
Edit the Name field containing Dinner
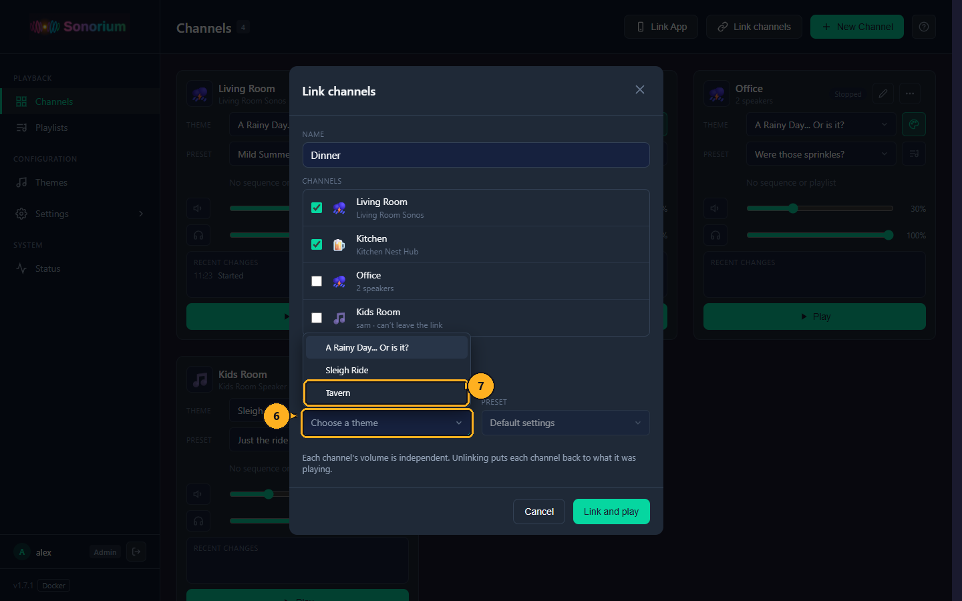pos(476,155)
